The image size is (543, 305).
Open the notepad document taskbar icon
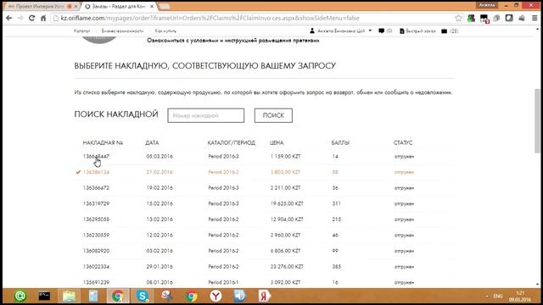pyautogui.click(x=93, y=296)
